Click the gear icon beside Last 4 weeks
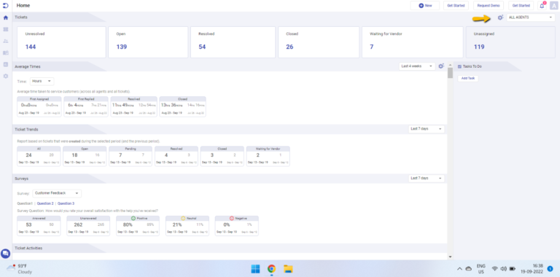 (441, 66)
